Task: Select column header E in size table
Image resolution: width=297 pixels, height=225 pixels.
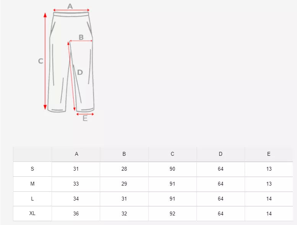Action: [269, 154]
